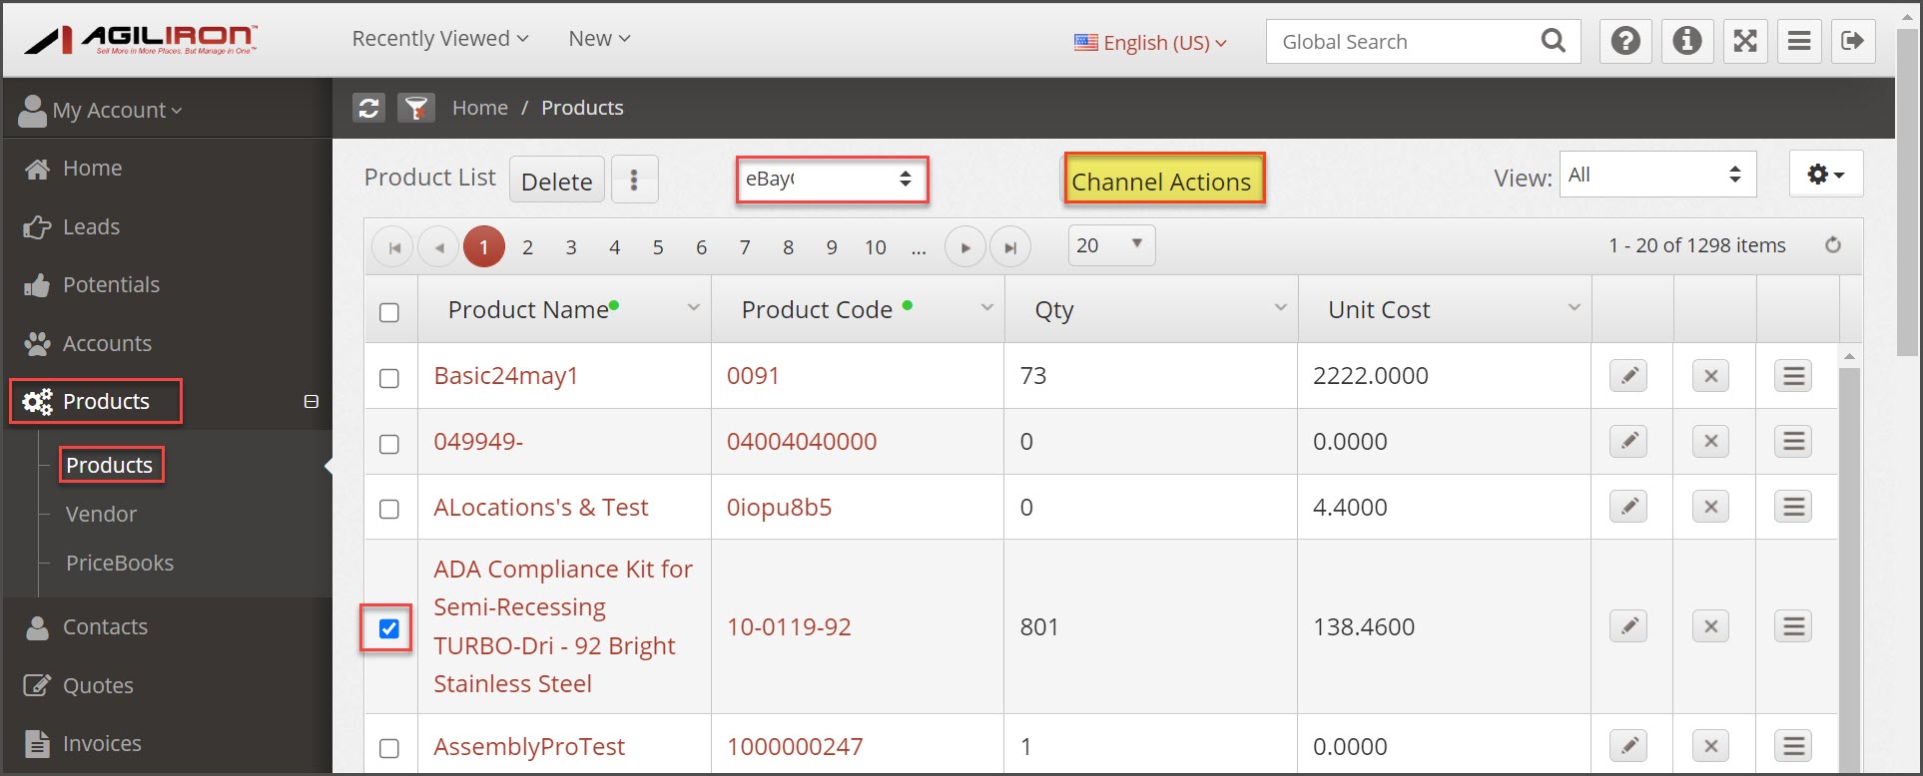
Task: Select Vendor under Products submenu
Action: click(x=101, y=515)
